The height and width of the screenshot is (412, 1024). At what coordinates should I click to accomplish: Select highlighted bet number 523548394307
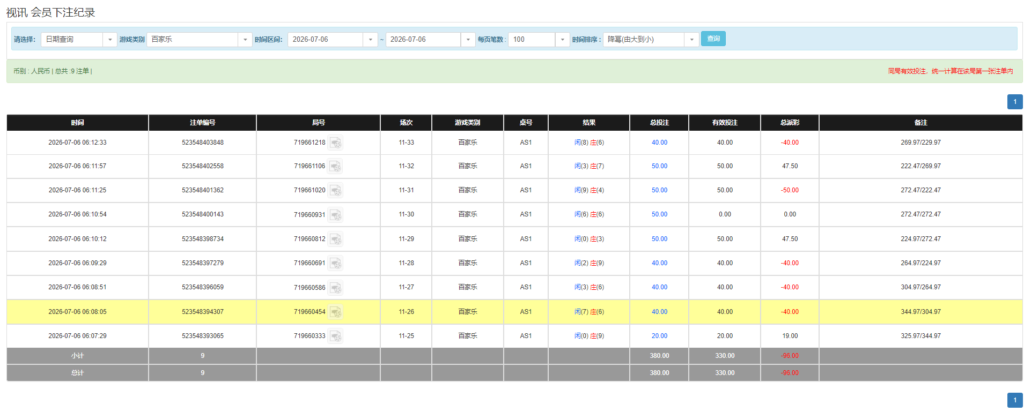203,312
